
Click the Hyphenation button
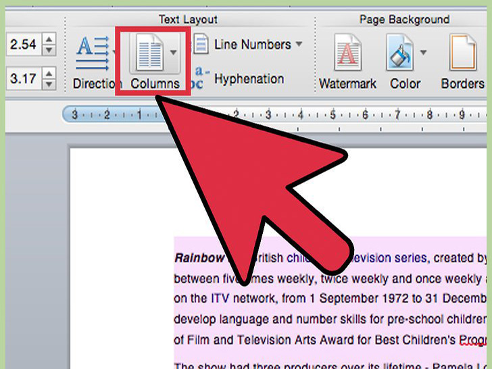coord(240,78)
